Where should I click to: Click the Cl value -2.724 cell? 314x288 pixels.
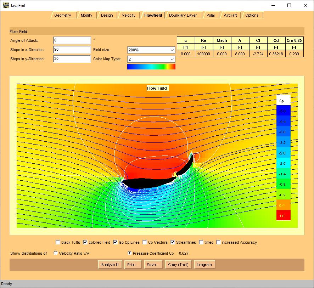258,54
